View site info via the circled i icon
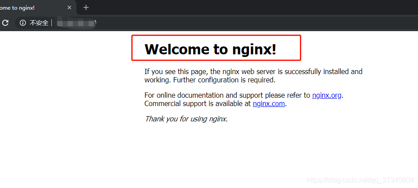The height and width of the screenshot is (188, 418). (23, 23)
